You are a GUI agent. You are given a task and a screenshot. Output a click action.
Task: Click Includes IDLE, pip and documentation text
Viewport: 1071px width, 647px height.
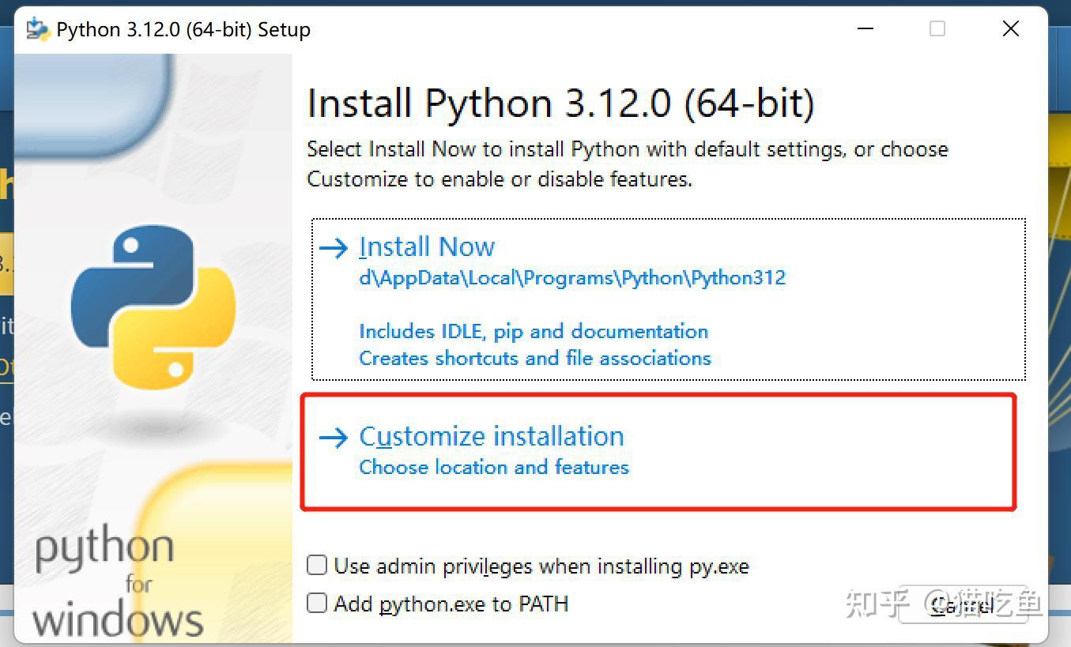click(534, 331)
